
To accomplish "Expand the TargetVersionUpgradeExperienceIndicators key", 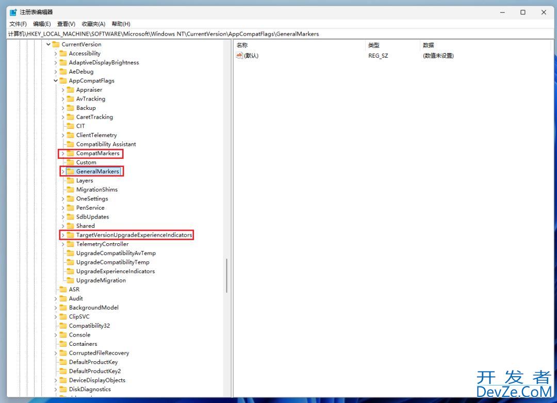I will [x=63, y=235].
